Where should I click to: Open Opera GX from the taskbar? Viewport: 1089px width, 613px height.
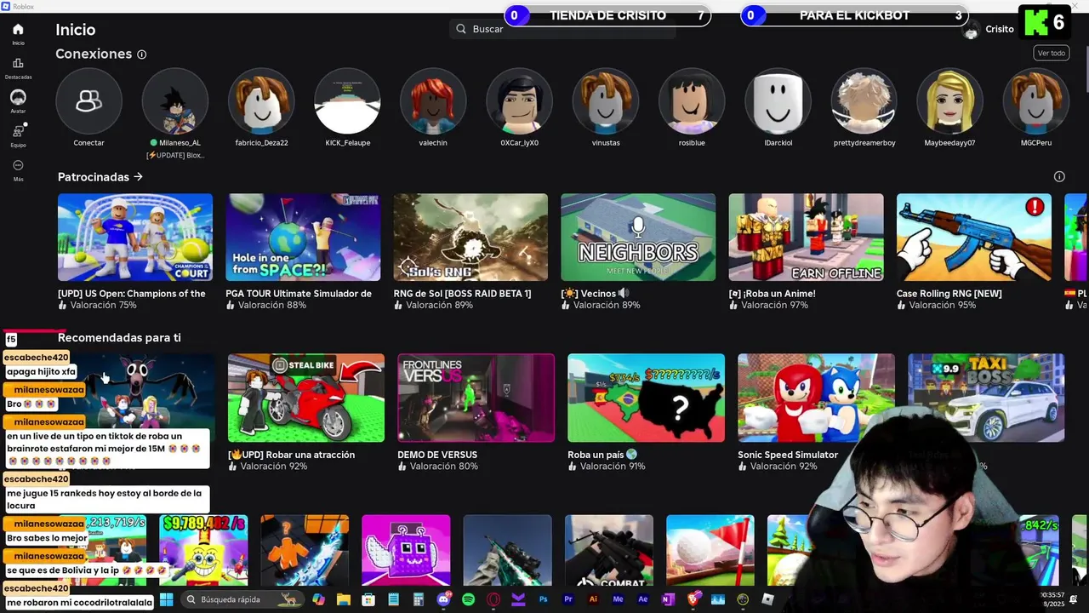click(493, 599)
